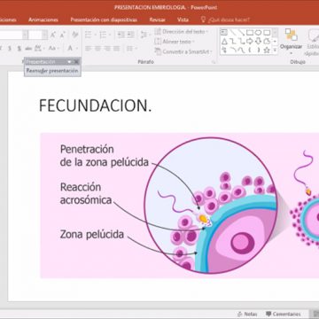Open the Notas pane

click(x=247, y=314)
